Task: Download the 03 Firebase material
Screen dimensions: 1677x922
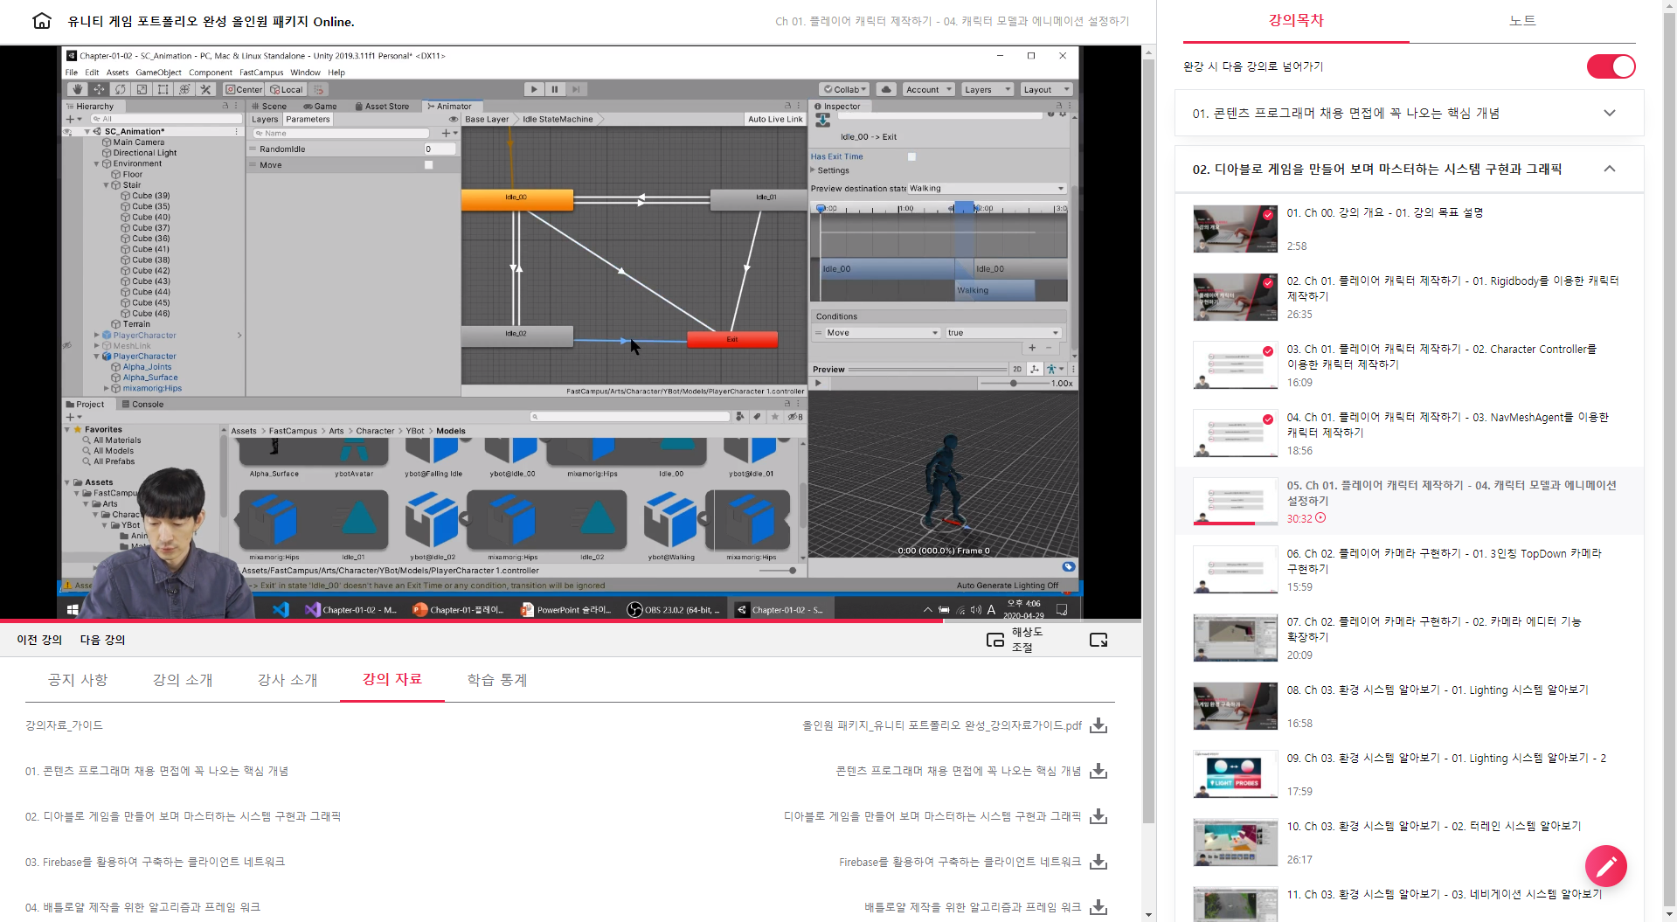Action: click(x=1098, y=862)
